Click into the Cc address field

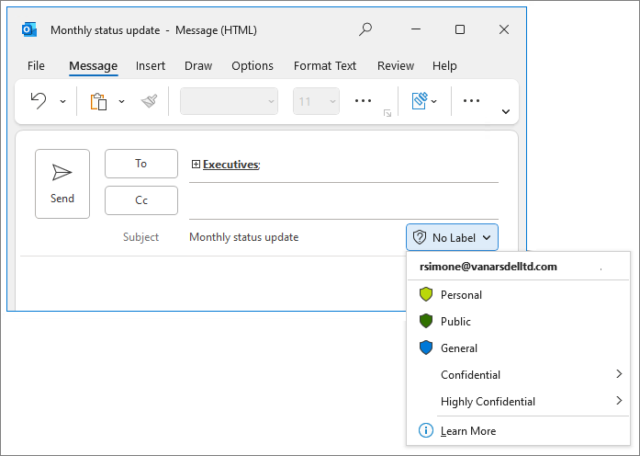pos(343,200)
